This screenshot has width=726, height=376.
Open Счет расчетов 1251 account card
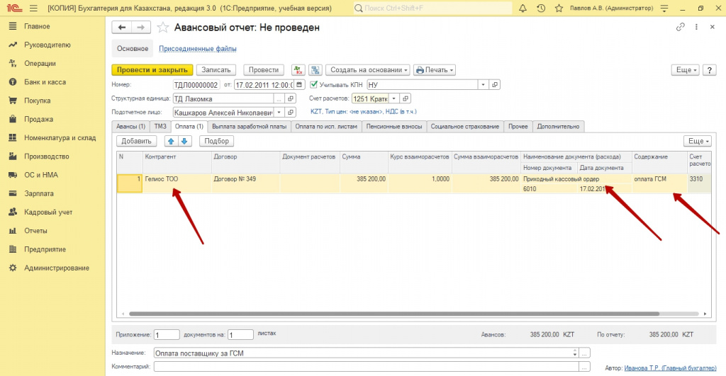406,98
